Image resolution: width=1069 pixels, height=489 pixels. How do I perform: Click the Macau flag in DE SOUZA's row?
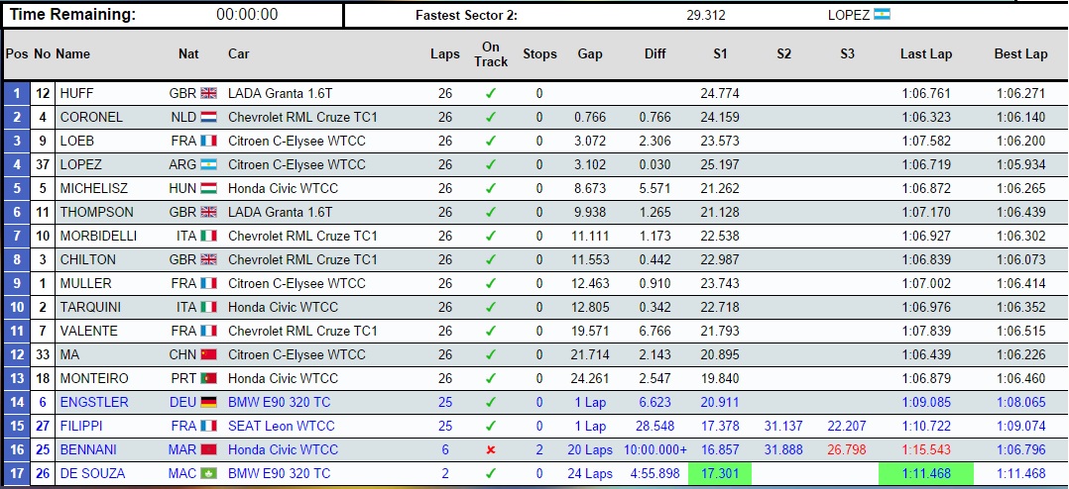[208, 474]
